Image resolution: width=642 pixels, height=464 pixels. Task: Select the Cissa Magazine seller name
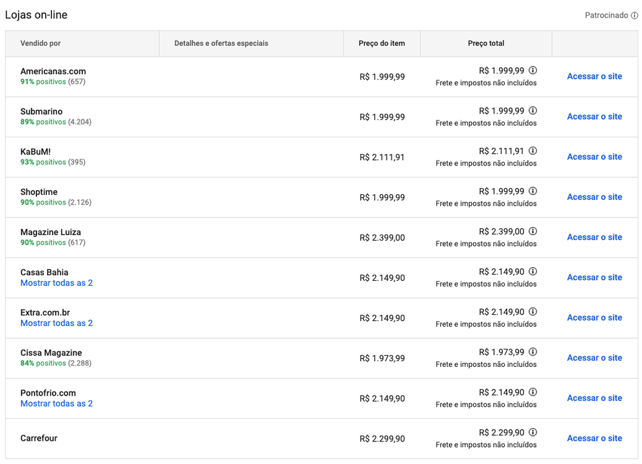(x=51, y=352)
